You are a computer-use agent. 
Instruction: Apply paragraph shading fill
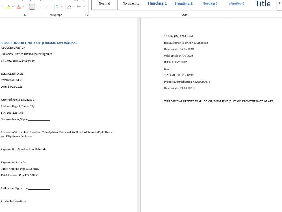69,7
